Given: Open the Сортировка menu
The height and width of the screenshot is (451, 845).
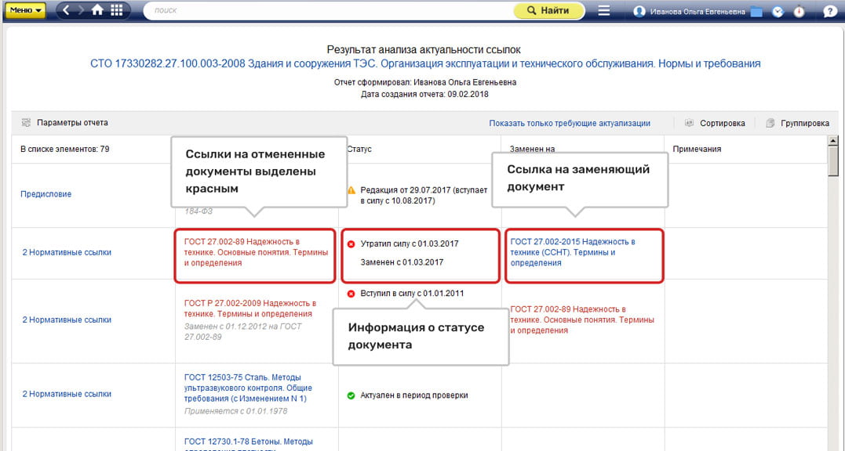Looking at the screenshot, I should 715,123.
